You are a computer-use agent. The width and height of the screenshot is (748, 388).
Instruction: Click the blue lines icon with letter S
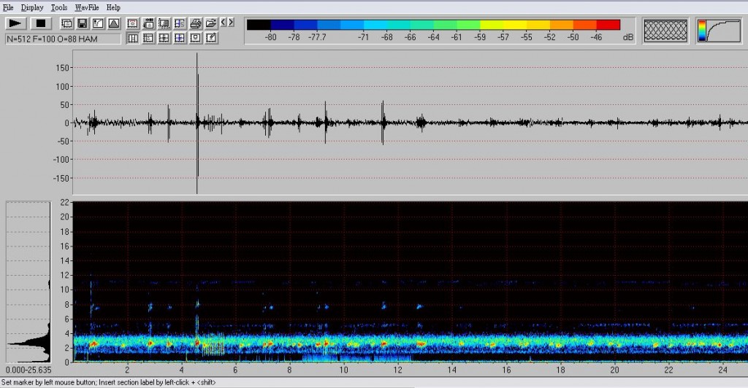(180, 23)
